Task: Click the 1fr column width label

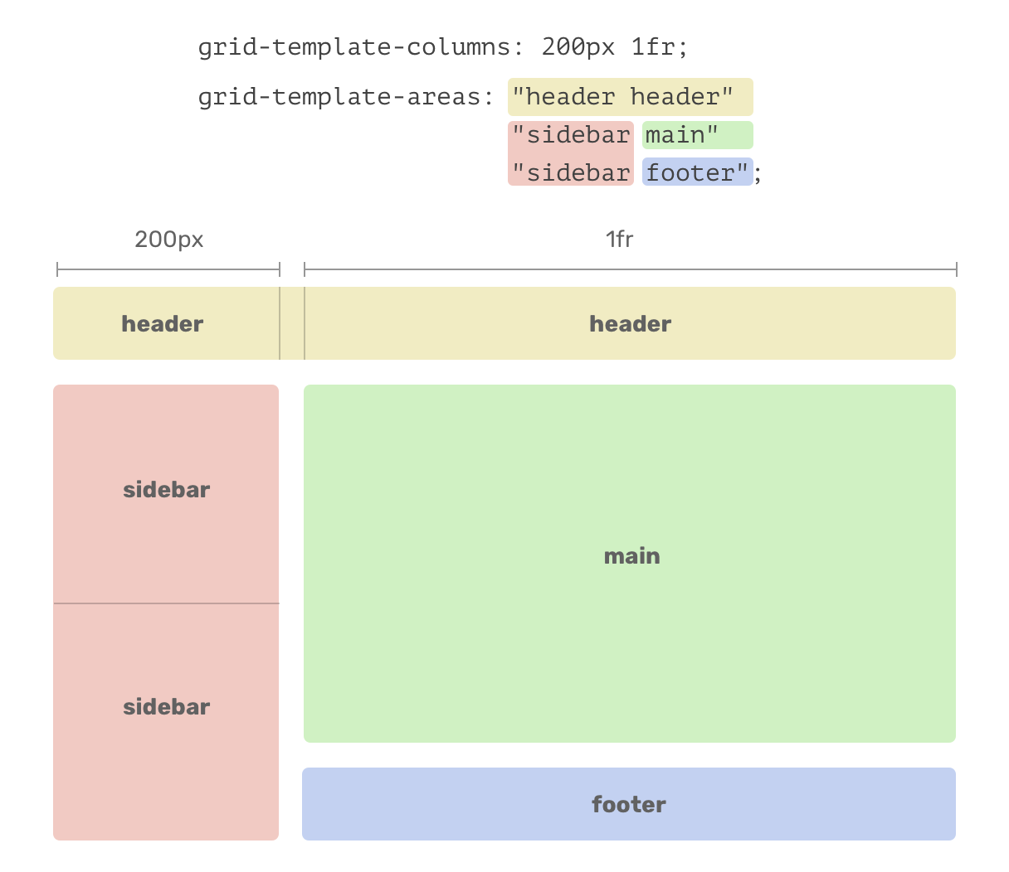Action: 620,239
